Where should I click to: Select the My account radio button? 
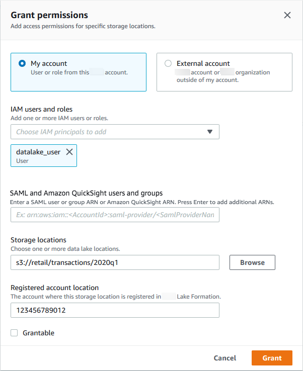(x=22, y=64)
